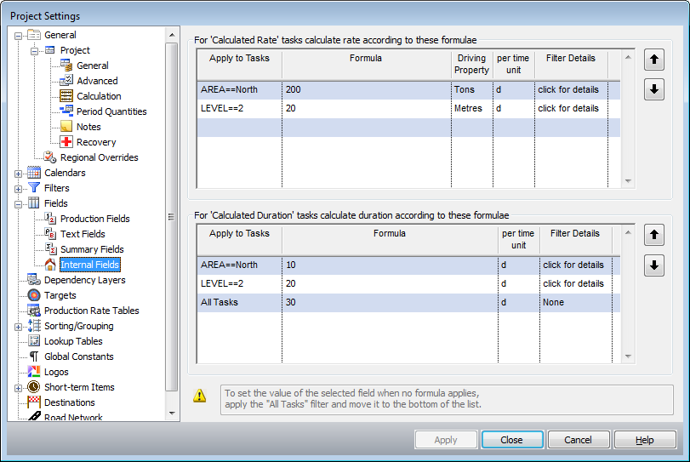Click the Logos icon in tree

34,372
